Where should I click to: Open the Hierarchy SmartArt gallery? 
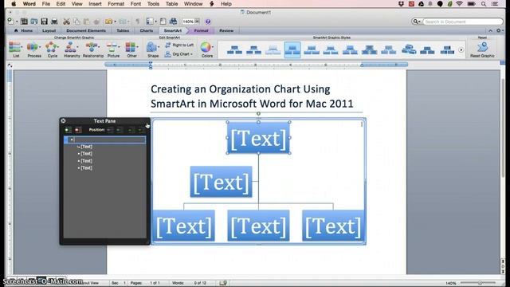[x=72, y=49]
